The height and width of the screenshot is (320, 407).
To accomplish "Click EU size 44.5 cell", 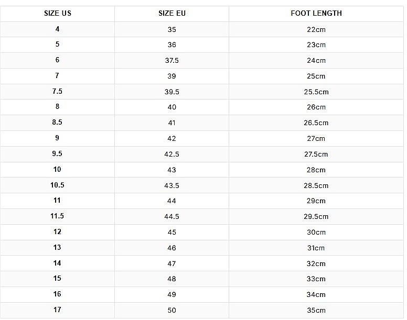I will pos(172,217).
